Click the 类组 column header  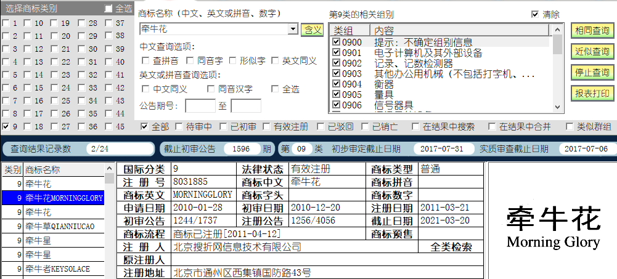tap(351, 30)
